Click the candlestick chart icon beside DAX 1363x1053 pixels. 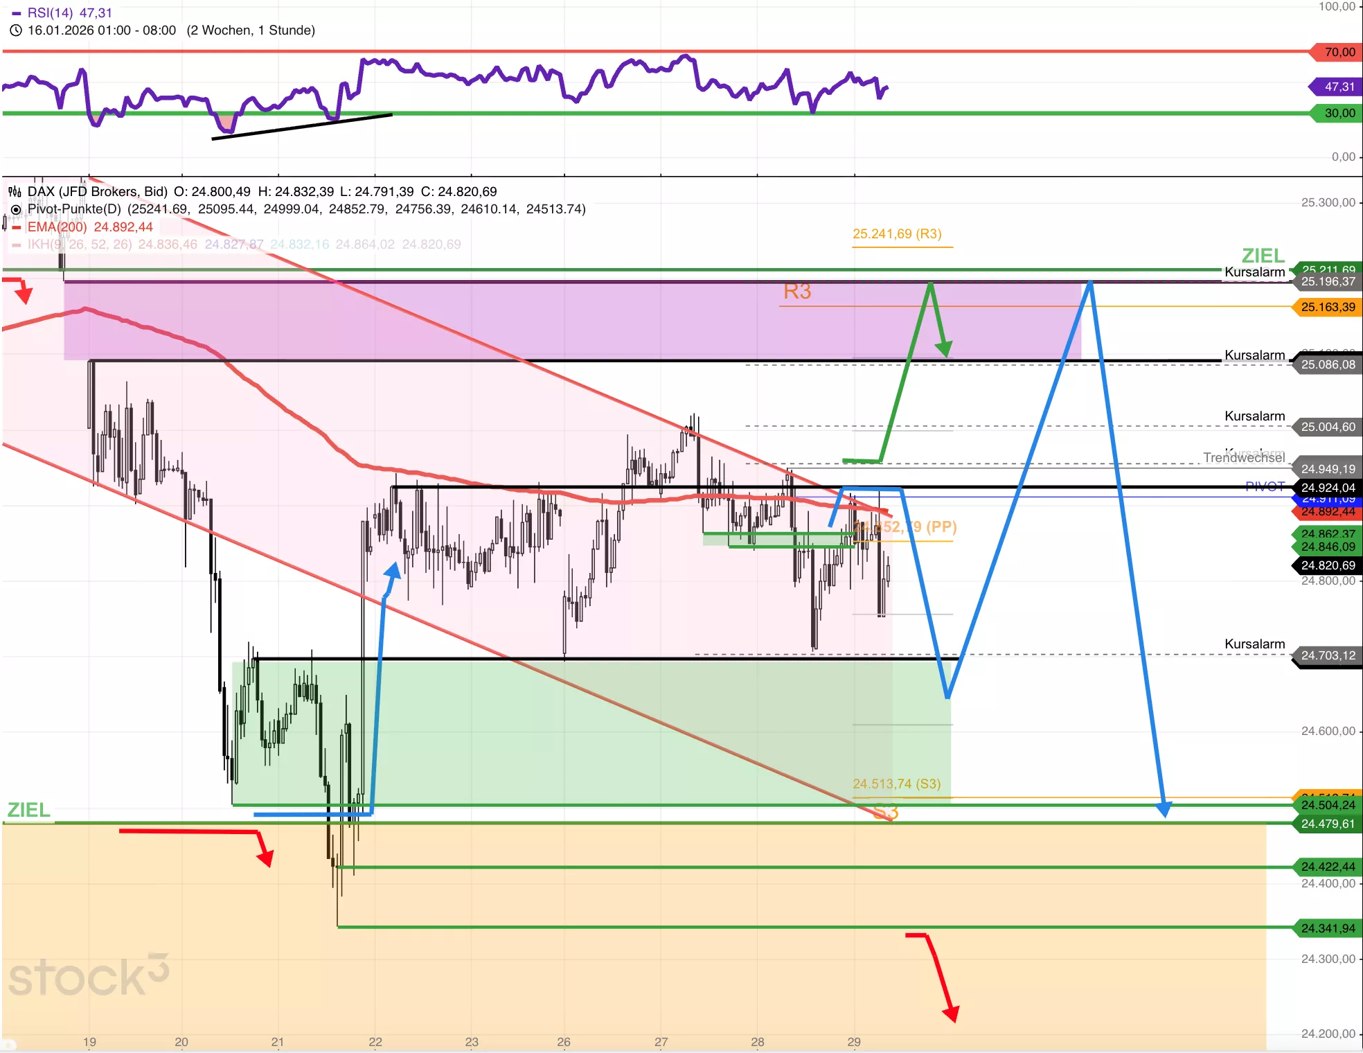(x=15, y=192)
